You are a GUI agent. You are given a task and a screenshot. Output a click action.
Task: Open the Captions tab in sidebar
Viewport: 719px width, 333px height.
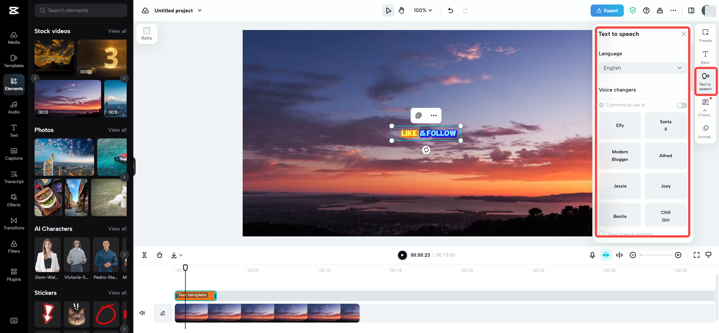(13, 154)
